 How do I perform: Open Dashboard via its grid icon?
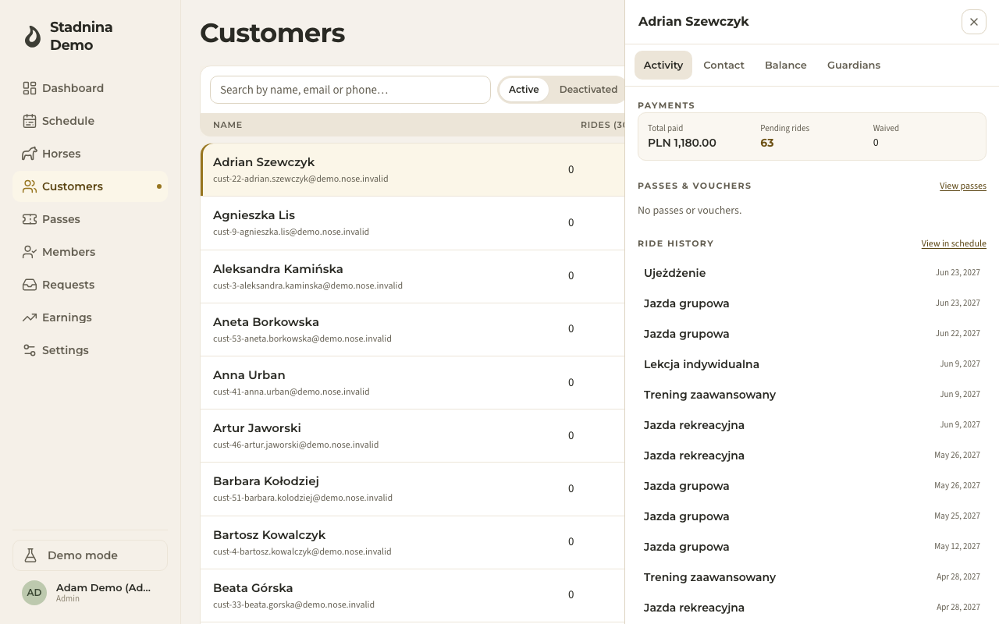(30, 88)
